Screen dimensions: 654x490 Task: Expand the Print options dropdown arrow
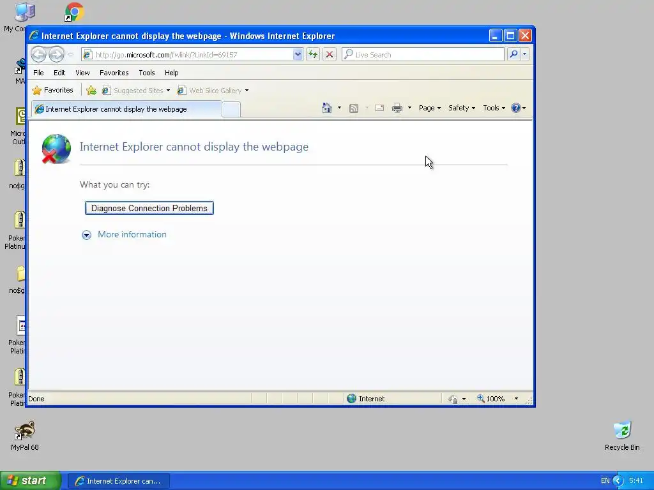(409, 108)
